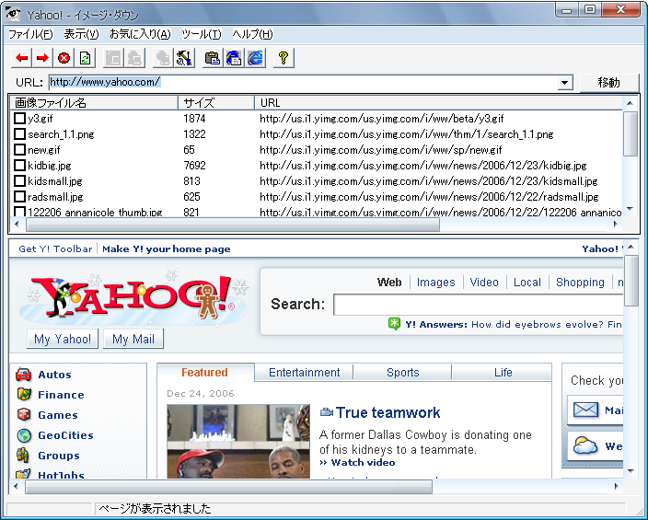648x520 pixels.
Task: Click the Games dice icon
Action: pos(24,414)
